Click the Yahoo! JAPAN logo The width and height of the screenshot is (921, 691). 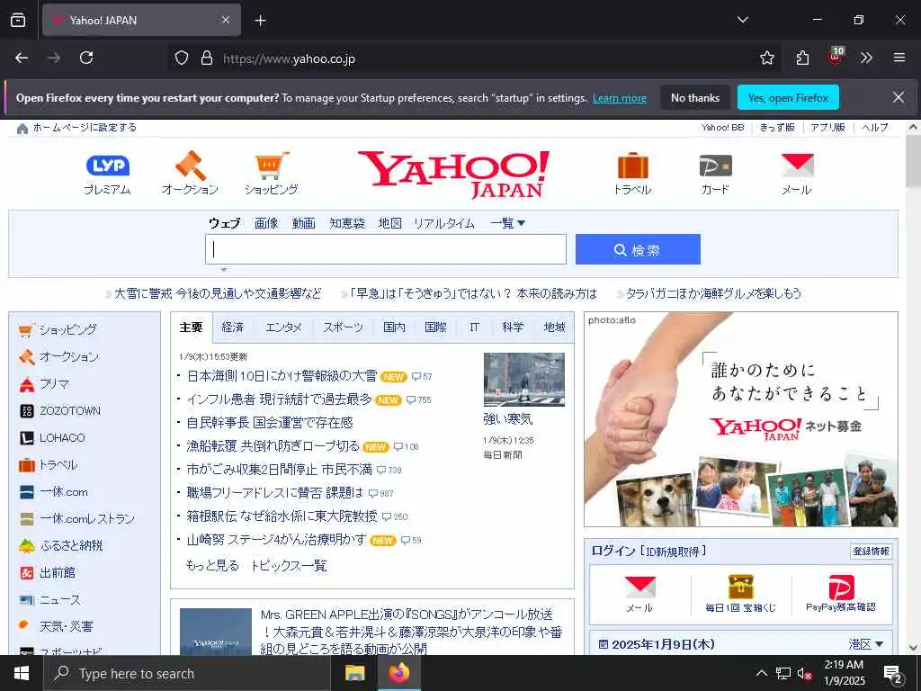point(454,174)
